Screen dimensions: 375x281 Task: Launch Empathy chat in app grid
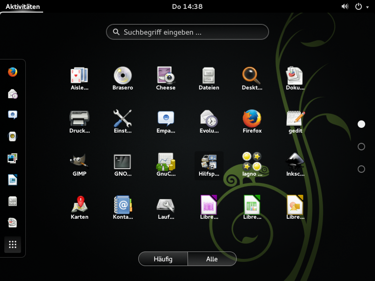point(166,121)
